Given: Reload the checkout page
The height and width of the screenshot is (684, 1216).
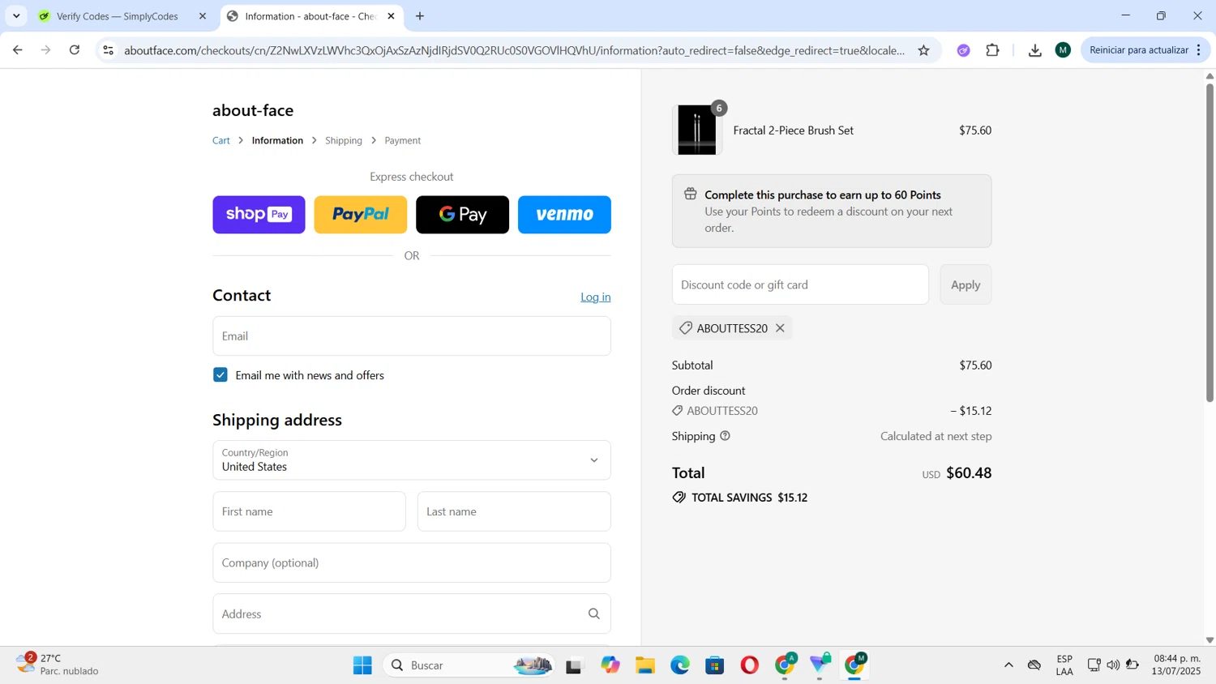Looking at the screenshot, I should click(x=75, y=50).
